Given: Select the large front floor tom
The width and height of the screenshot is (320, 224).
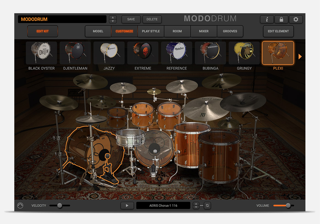Looking at the screenshot, I should click(219, 157).
